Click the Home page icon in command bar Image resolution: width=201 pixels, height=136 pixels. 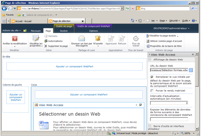point(132,21)
